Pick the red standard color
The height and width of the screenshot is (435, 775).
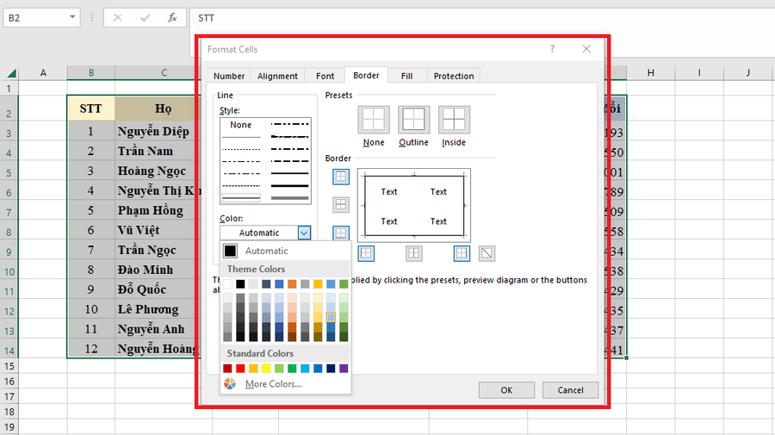pos(240,369)
